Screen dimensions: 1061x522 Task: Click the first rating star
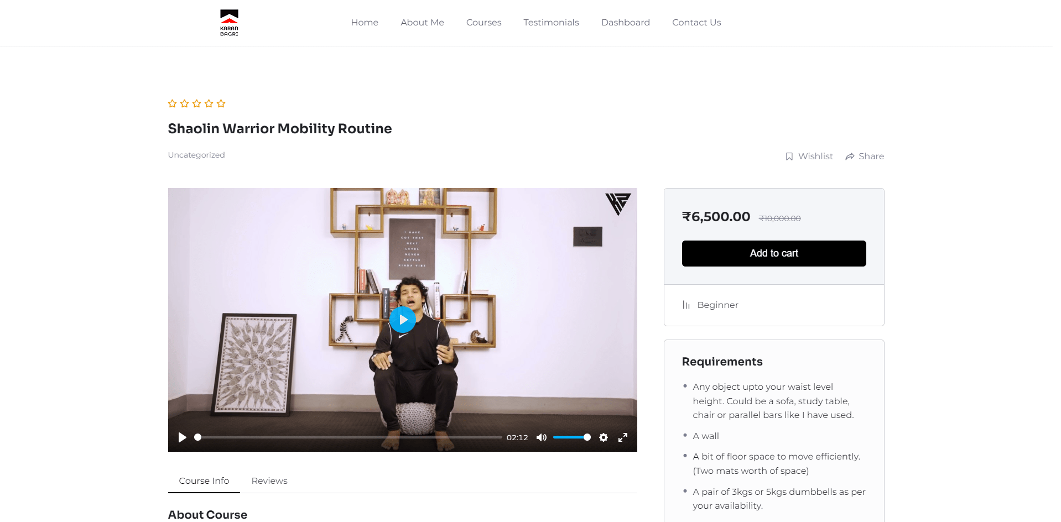pyautogui.click(x=172, y=103)
